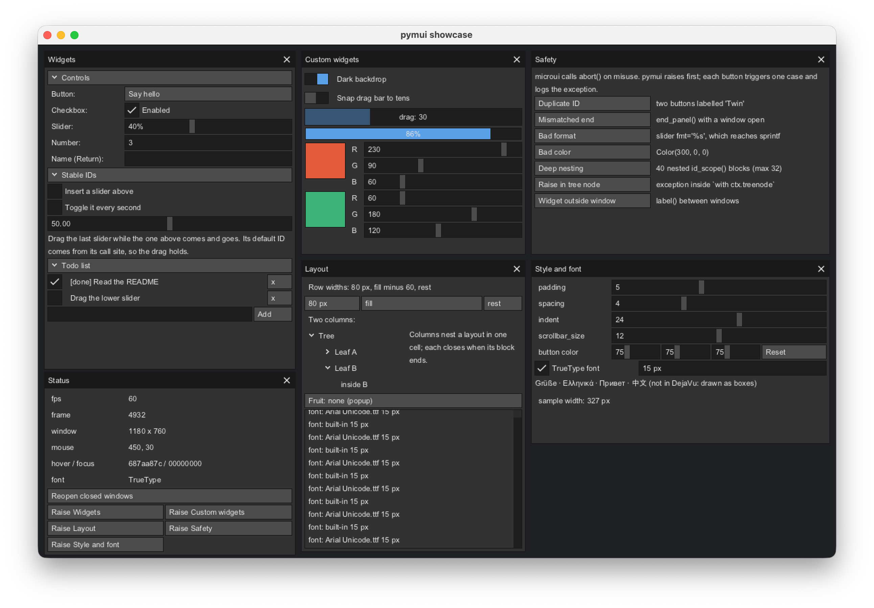Click the Deep nesting button
This screenshot has height=608, width=874.
pos(592,169)
